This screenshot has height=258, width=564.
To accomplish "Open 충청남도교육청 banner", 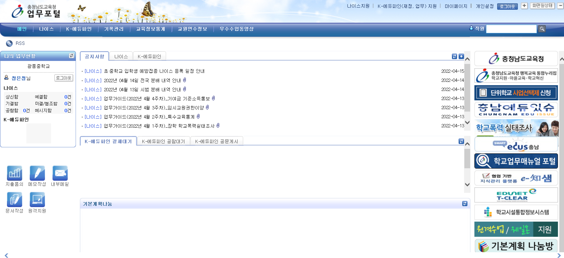I will 516,59.
